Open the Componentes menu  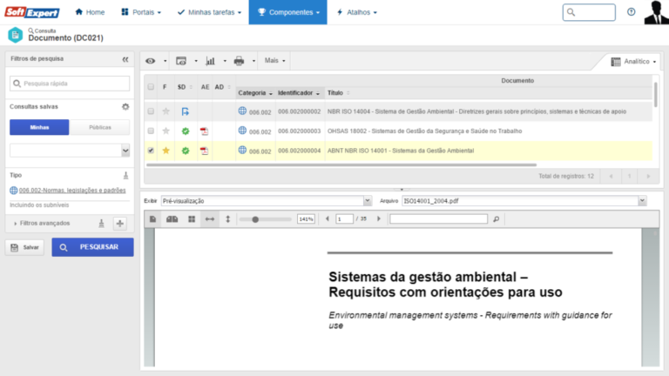[287, 12]
